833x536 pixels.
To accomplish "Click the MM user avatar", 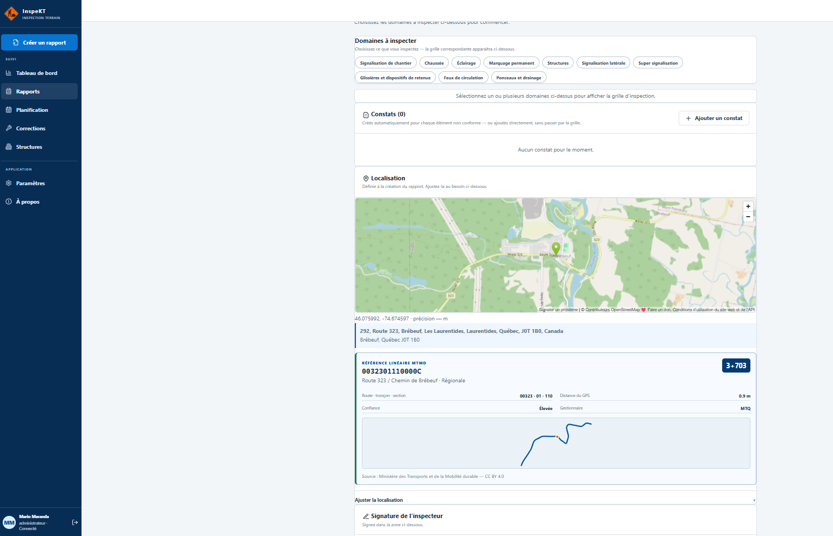I will pyautogui.click(x=9, y=522).
